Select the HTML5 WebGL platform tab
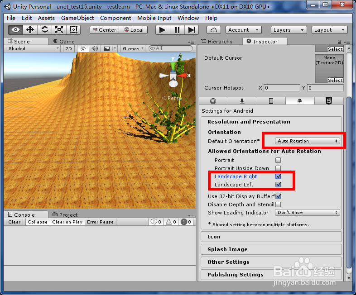The height and width of the screenshot is (295, 356). (x=329, y=101)
